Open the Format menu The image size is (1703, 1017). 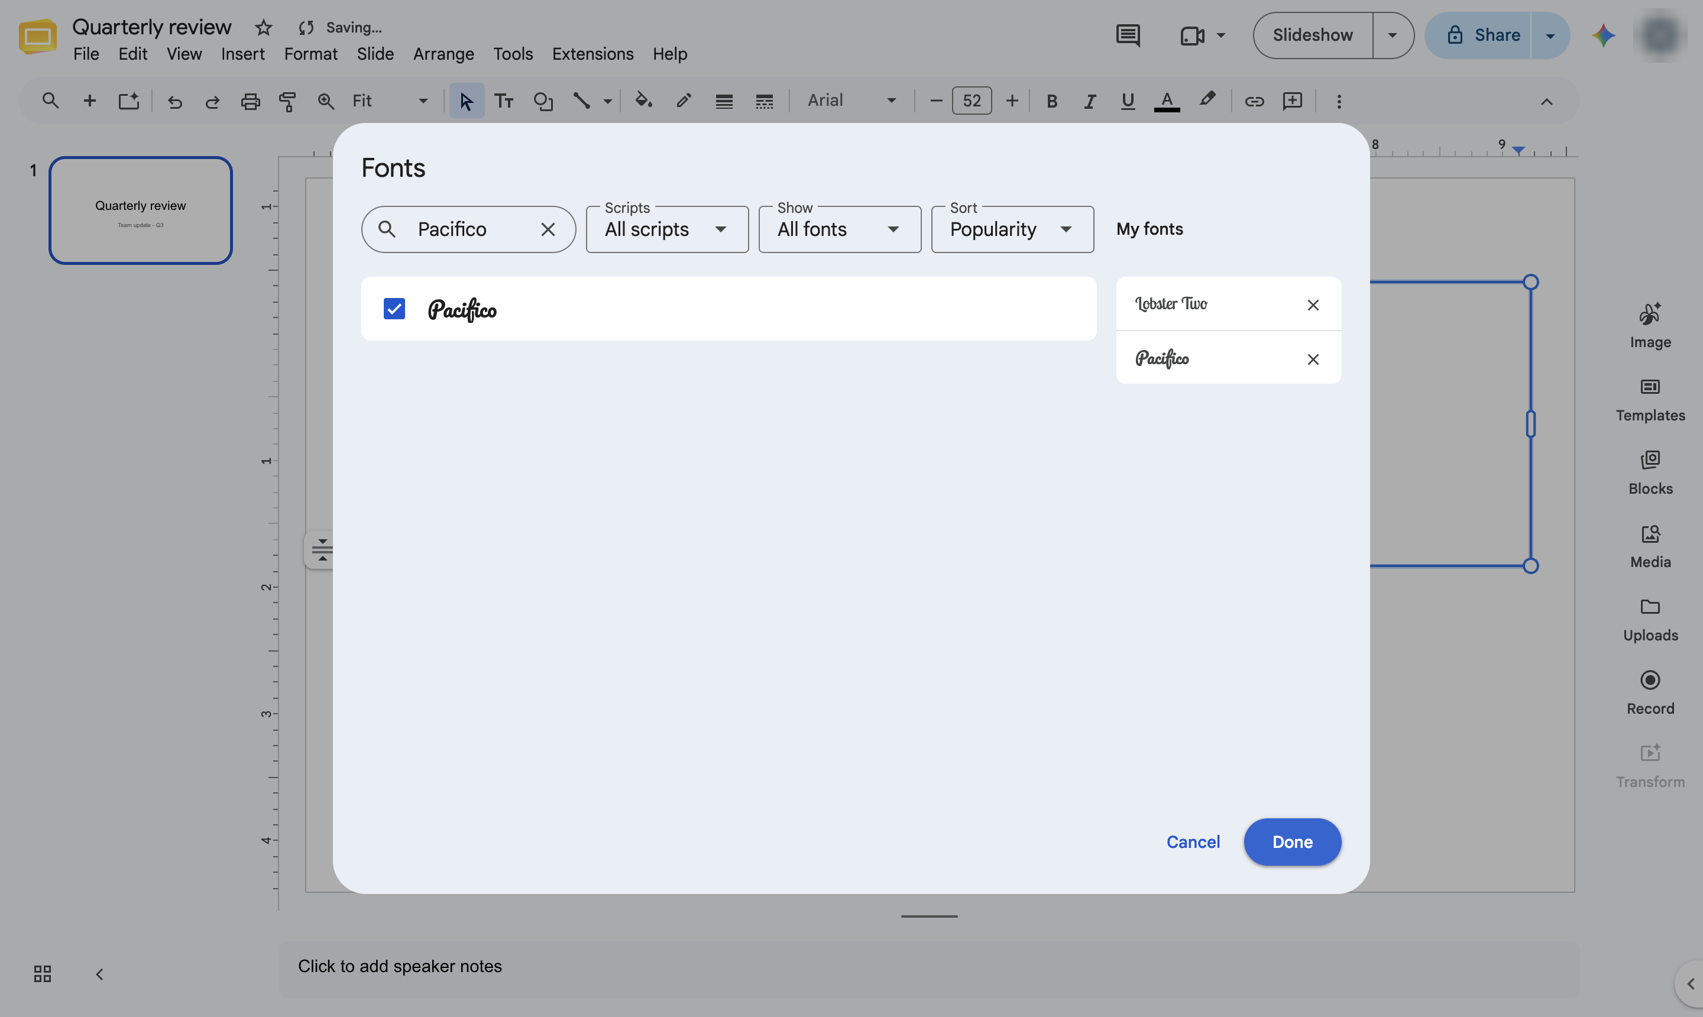coord(310,53)
